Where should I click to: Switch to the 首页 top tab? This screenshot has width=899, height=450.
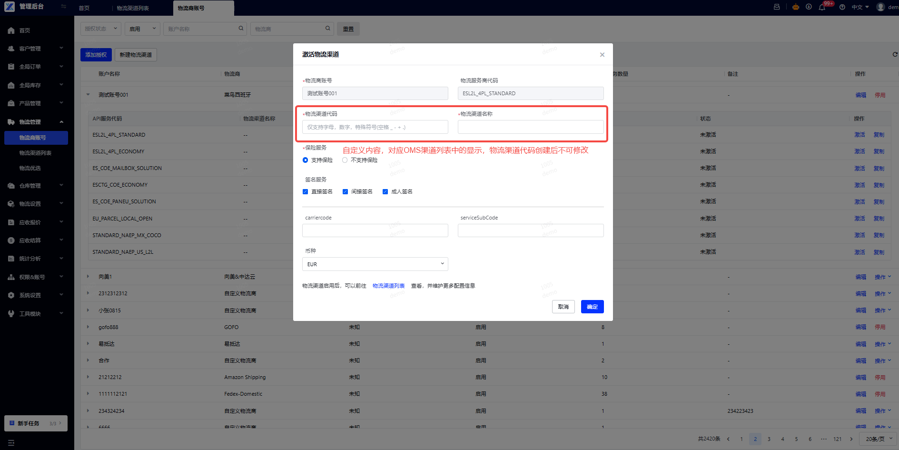tap(84, 8)
